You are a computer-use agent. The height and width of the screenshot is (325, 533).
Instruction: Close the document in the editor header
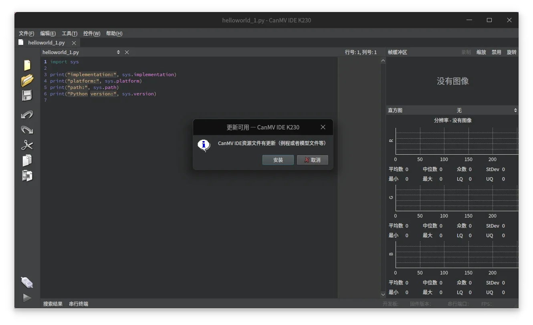point(127,52)
